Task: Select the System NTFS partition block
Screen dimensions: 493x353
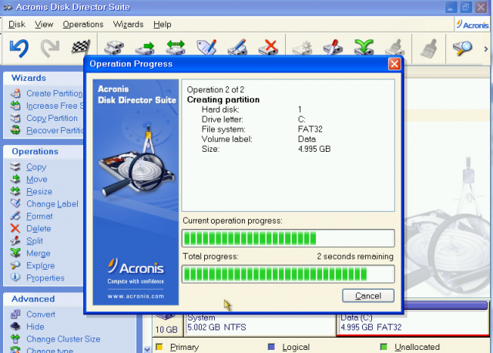Action: [x=260, y=324]
